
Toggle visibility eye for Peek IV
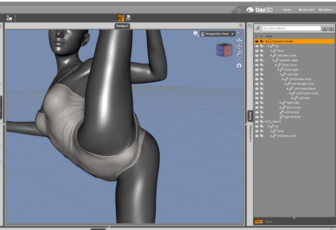click(x=257, y=122)
